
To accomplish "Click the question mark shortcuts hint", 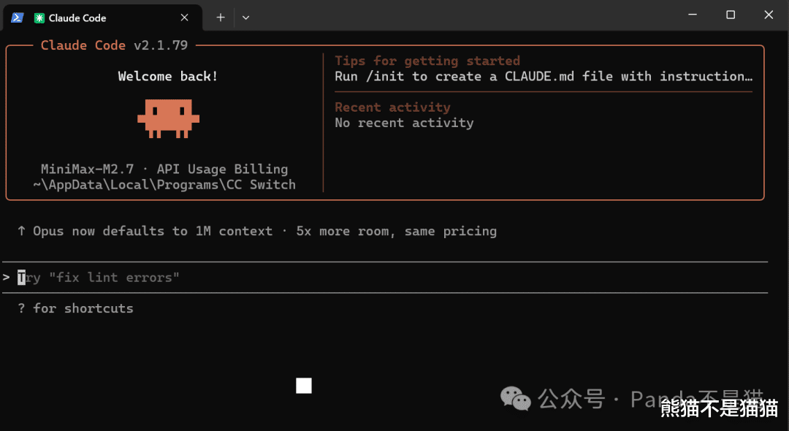I will pos(22,308).
